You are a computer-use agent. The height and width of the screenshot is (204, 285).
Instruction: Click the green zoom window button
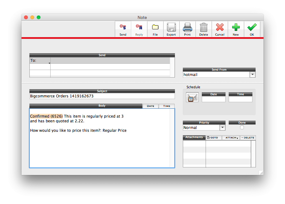pyautogui.click(x=39, y=17)
